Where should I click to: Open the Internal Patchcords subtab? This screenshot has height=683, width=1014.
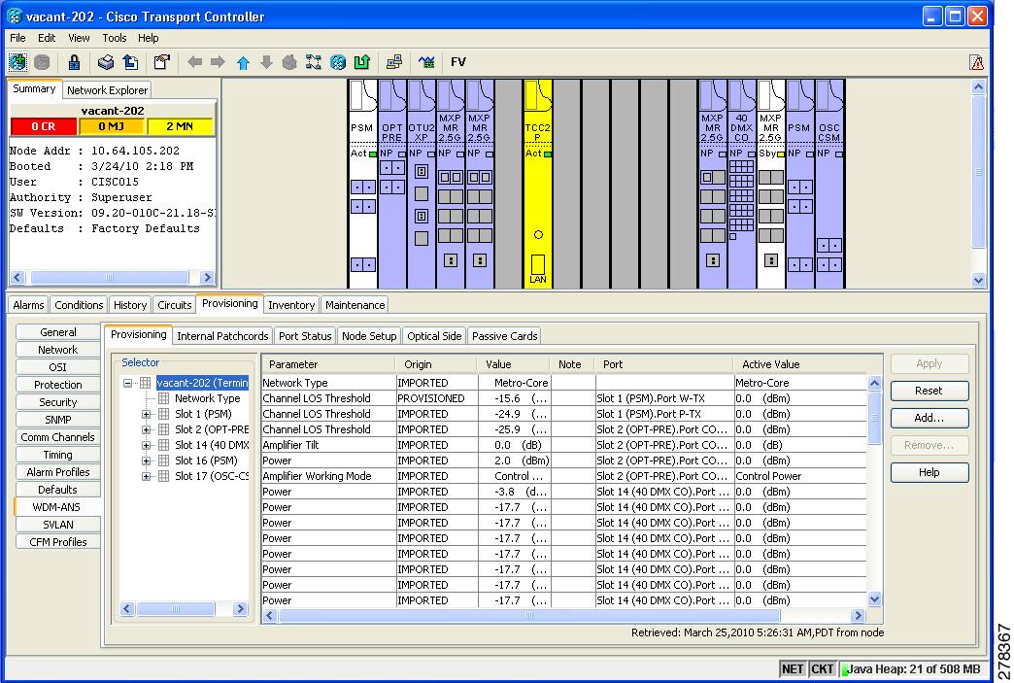tap(222, 336)
